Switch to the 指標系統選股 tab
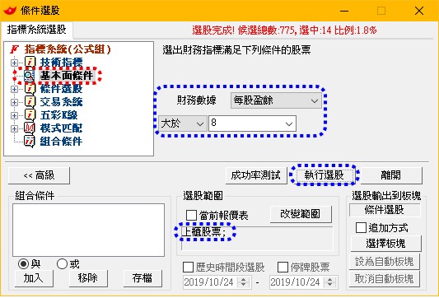The image size is (439, 298). pyautogui.click(x=37, y=30)
